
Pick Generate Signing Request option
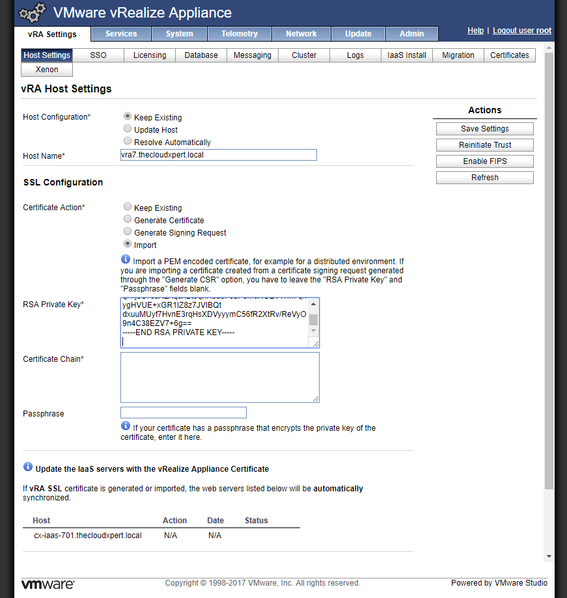pyautogui.click(x=128, y=232)
